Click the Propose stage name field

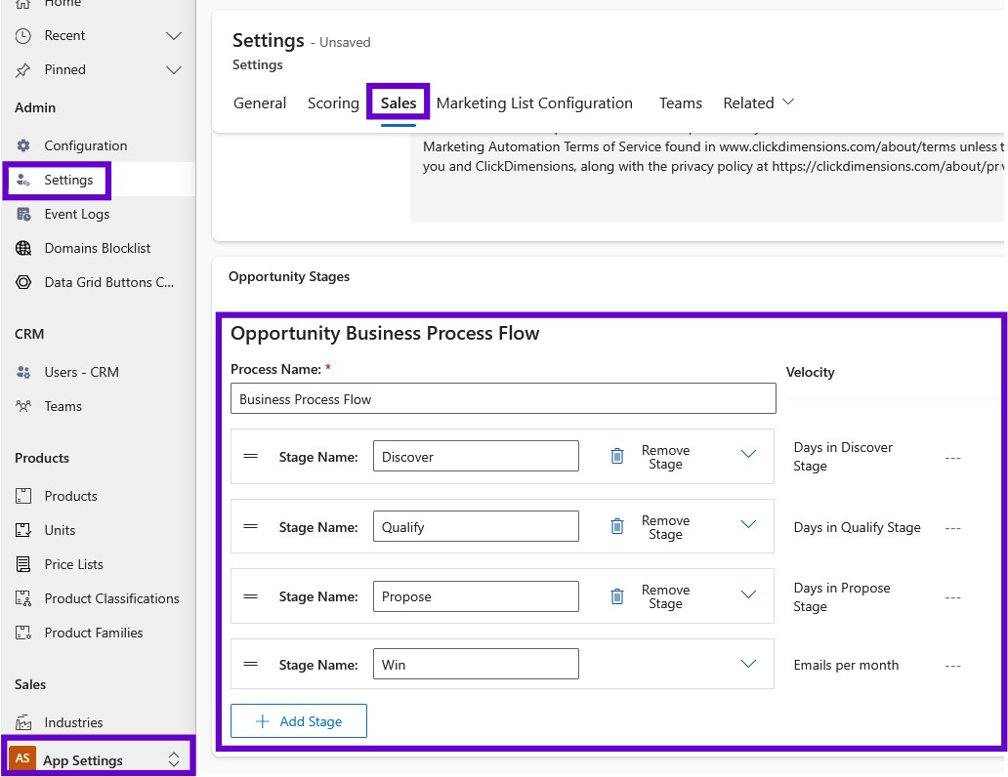476,596
